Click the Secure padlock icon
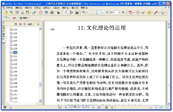173x112 pixels. (x=149, y=12)
